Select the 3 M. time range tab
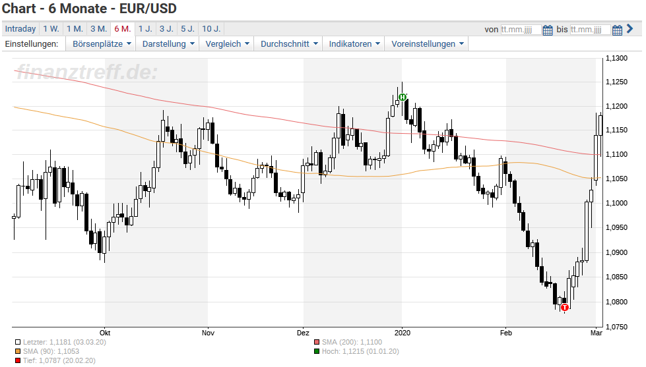 (99, 29)
